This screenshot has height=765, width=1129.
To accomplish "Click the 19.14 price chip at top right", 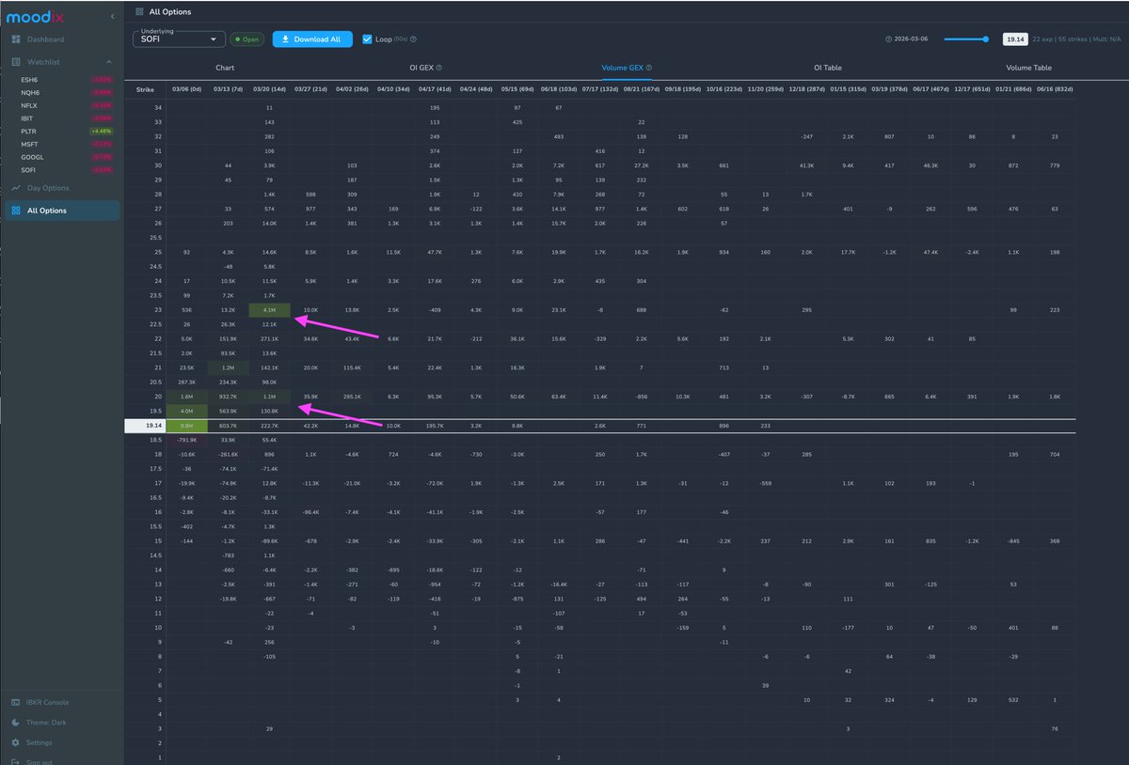I will point(1013,39).
